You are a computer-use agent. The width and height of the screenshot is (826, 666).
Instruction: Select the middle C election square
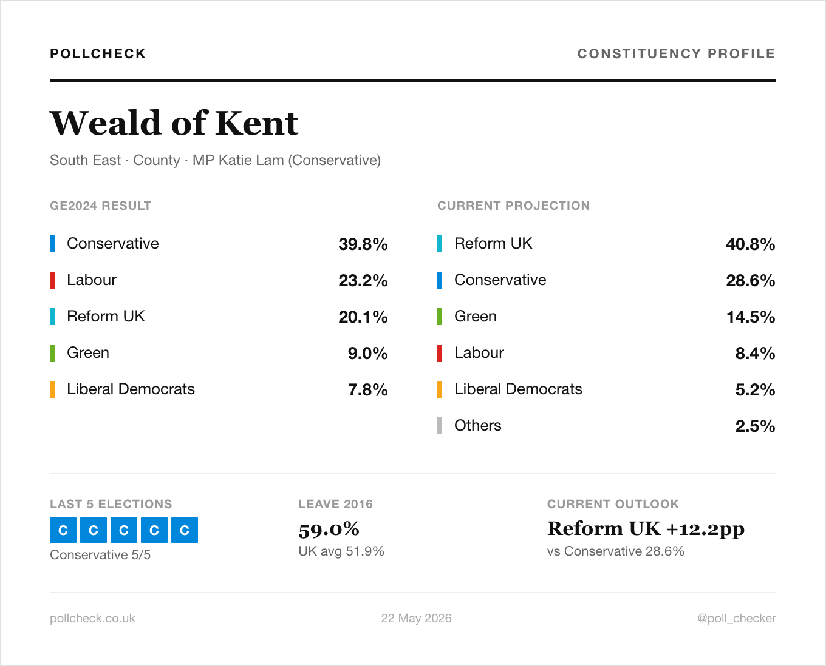[x=124, y=530]
